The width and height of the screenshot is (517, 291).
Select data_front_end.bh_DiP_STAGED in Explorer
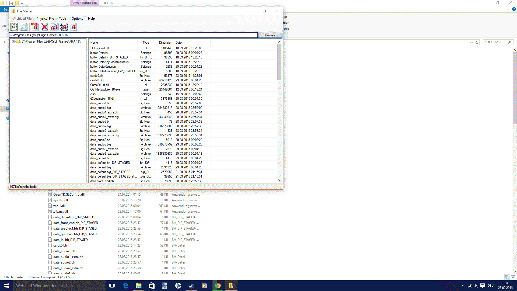76,223
